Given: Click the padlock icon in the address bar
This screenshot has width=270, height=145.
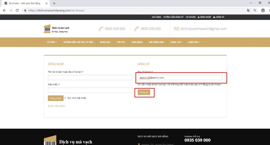Looking at the screenshot, I should 25,10.
